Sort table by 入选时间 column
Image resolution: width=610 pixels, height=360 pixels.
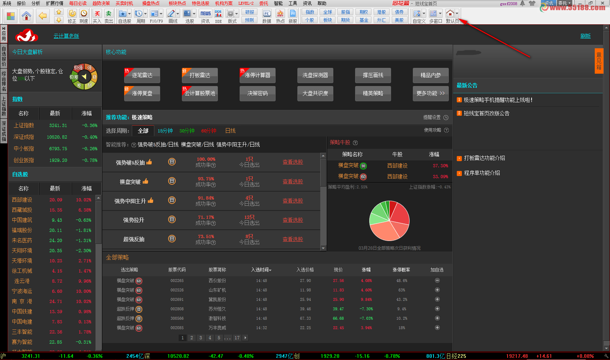pos(261,270)
